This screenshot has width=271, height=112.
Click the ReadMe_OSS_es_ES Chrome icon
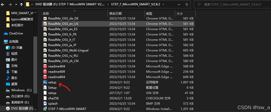pyautogui.click(x=45, y=29)
